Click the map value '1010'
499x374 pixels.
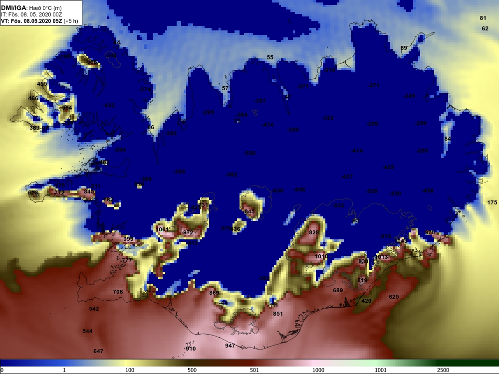coord(321,256)
